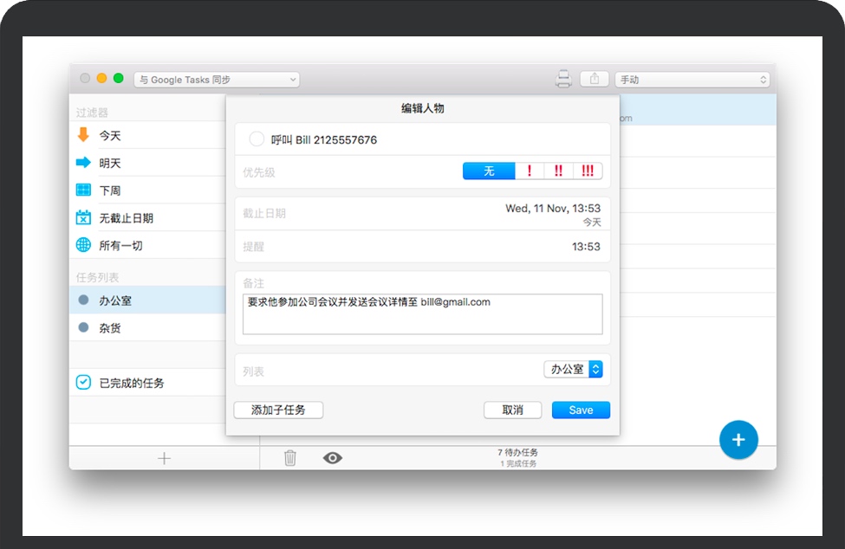This screenshot has height=549, width=845.
Task: Click the Save button
Action: (x=581, y=410)
